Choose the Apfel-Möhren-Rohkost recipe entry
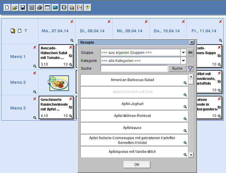This screenshot has width=226, height=173. point(132,116)
